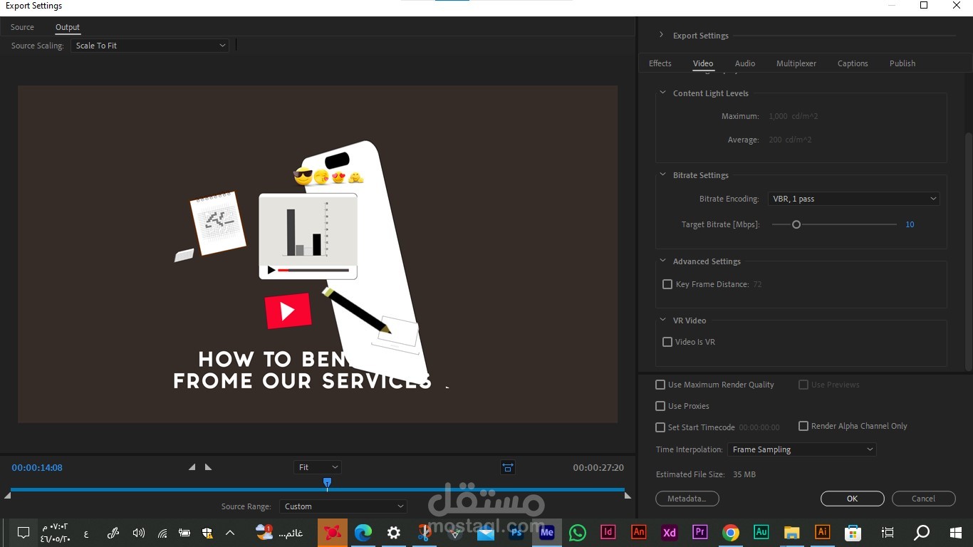Click the settings panel vertical scrollbar
The image size is (973, 547).
pyautogui.click(x=968, y=251)
